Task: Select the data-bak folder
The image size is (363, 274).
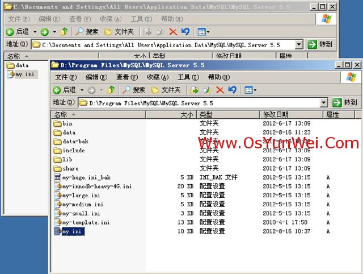Action: 71,142
